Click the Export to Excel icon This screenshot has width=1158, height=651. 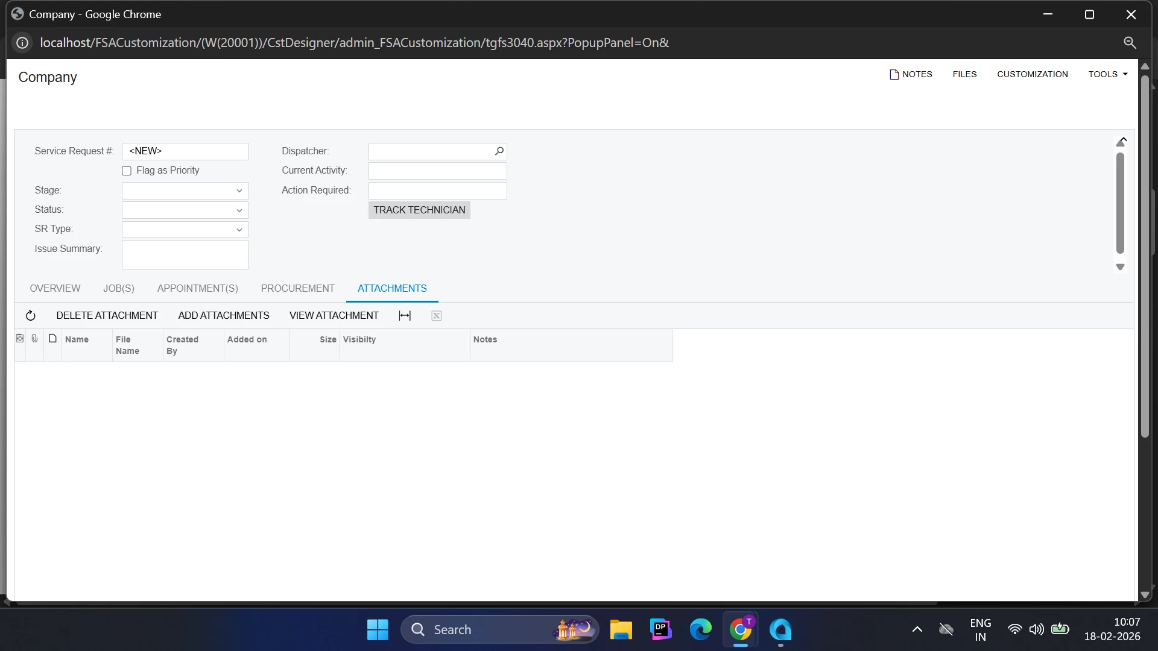coord(437,316)
